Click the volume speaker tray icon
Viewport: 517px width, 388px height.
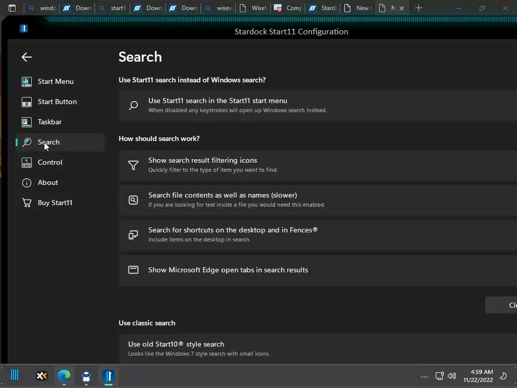452,376
